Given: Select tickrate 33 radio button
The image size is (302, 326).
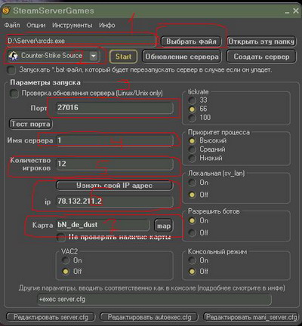Looking at the screenshot, I should pyautogui.click(x=192, y=100).
